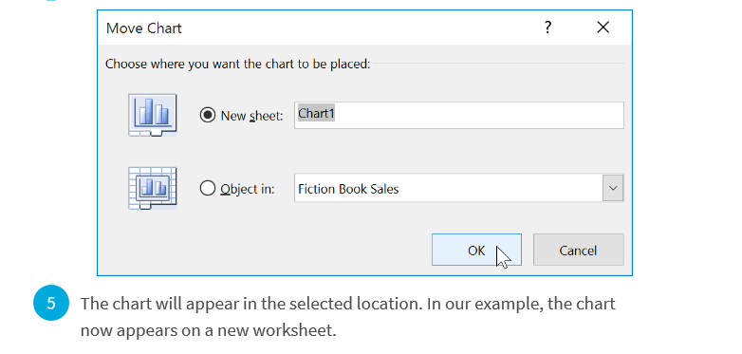This screenshot has width=742, height=354.
Task: Click the 'Object in:' label text
Action: 248,189
